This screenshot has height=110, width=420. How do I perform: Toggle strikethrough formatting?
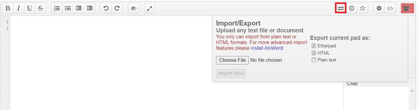[40, 8]
